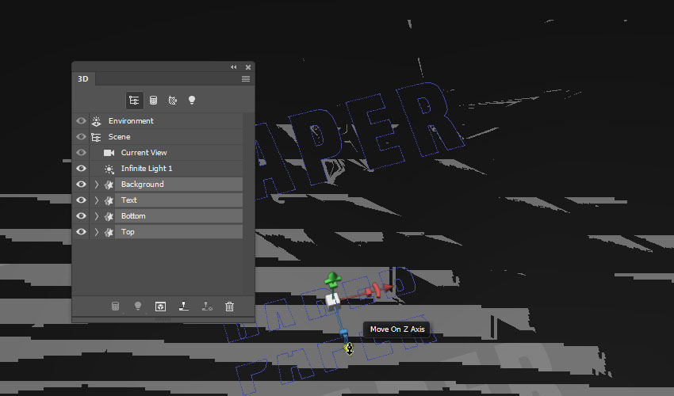Click the Text mesh icon

pyautogui.click(x=109, y=200)
